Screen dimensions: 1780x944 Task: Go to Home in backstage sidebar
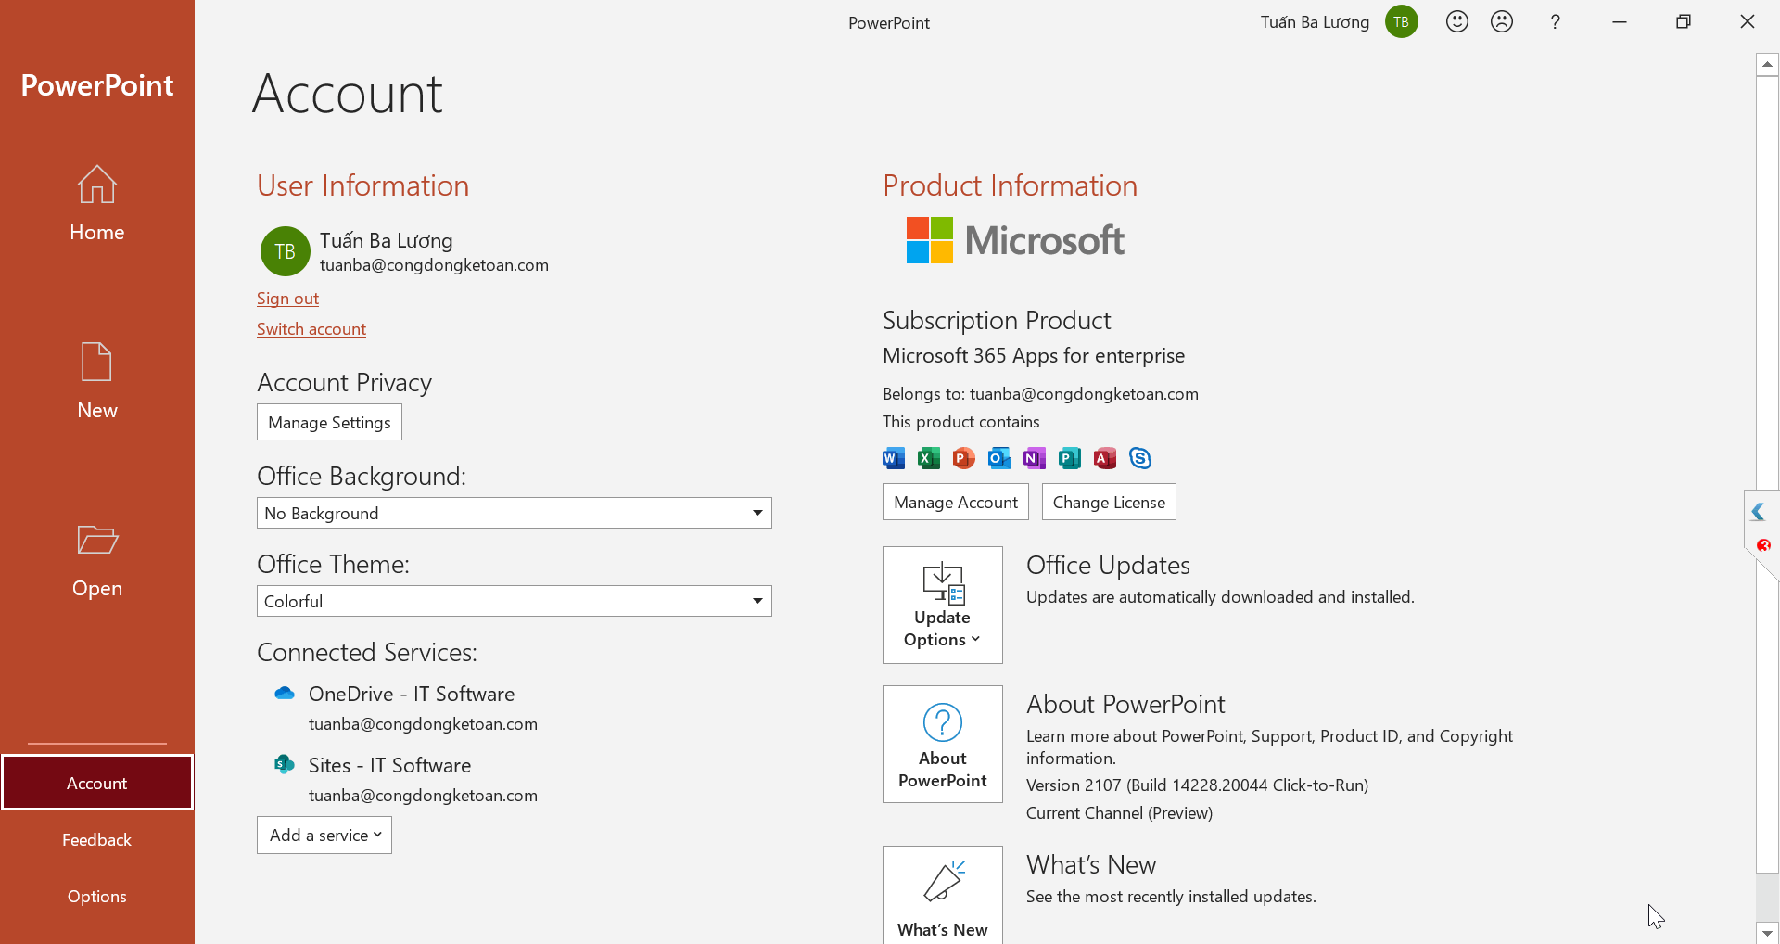tap(96, 203)
